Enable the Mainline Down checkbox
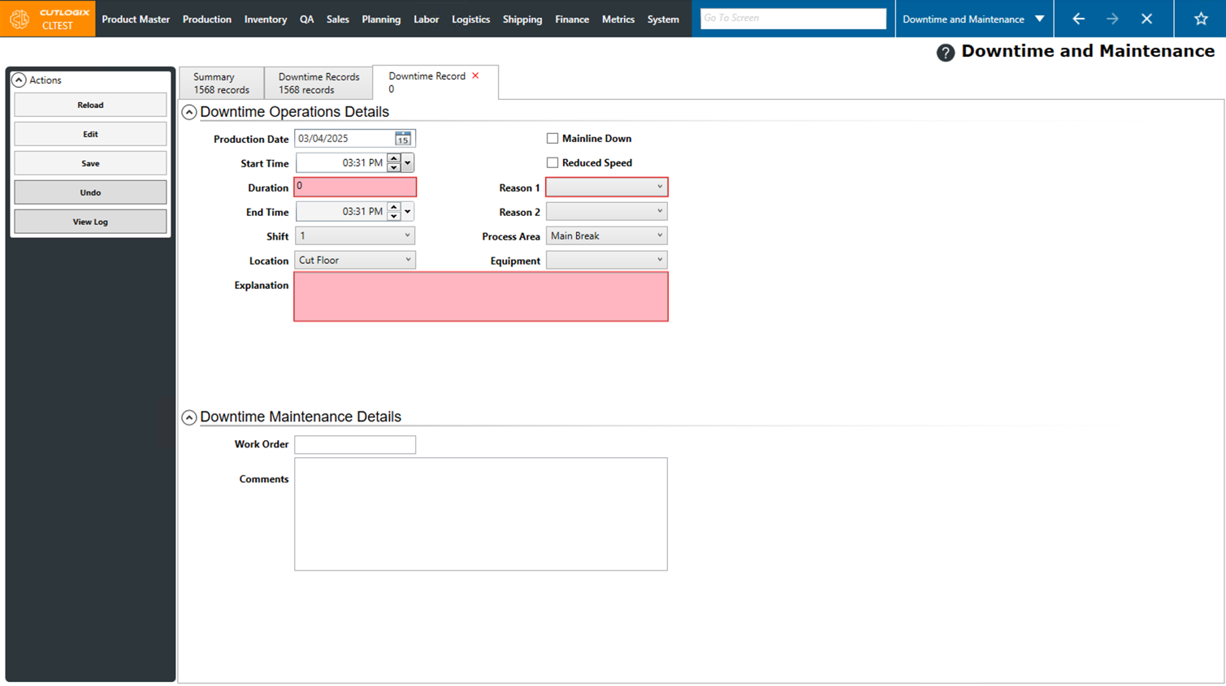This screenshot has height=686, width=1226. tap(552, 139)
